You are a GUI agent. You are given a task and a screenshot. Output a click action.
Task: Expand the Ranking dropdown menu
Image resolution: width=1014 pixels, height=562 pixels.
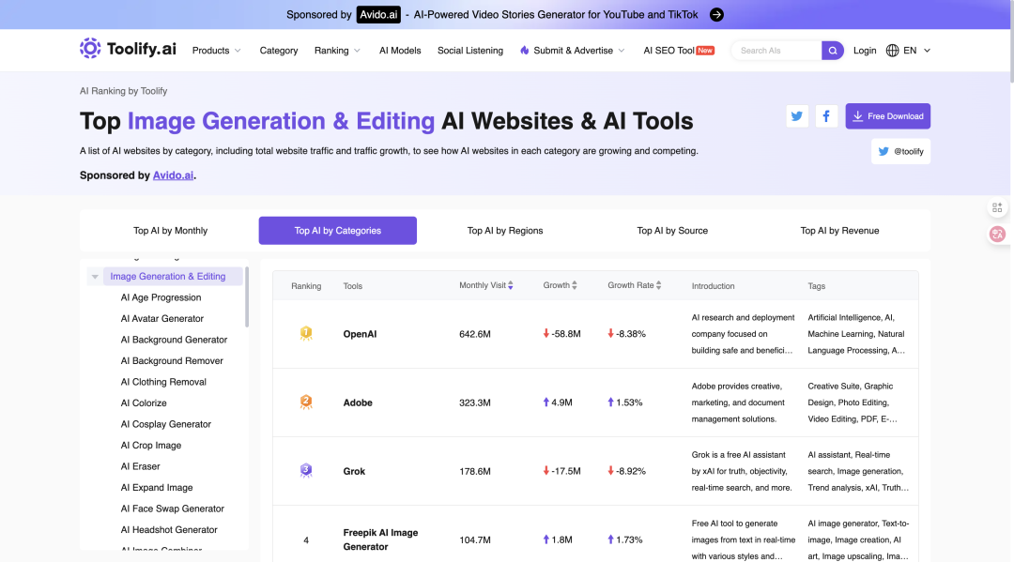point(338,51)
